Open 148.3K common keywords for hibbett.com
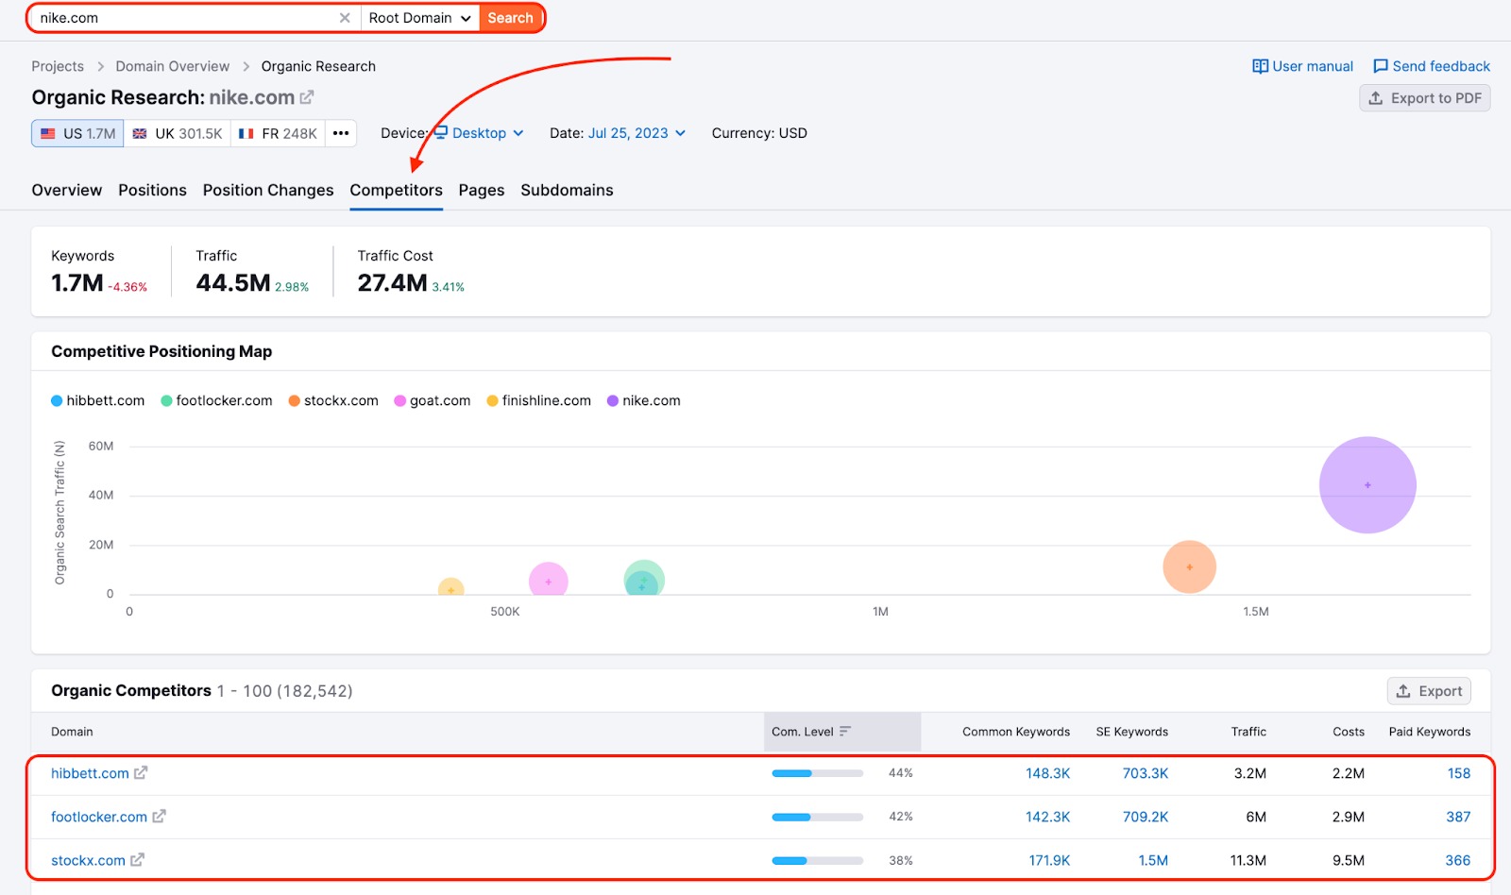 [x=1048, y=773]
